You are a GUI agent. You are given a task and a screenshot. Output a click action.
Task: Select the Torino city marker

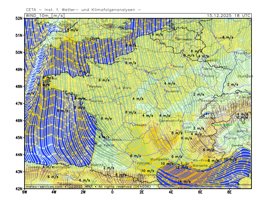click(225, 137)
